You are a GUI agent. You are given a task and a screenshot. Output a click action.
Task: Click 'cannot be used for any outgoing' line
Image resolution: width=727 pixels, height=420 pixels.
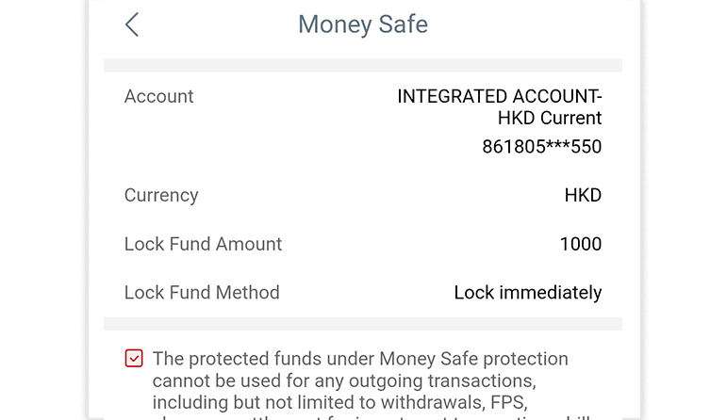pos(344,380)
